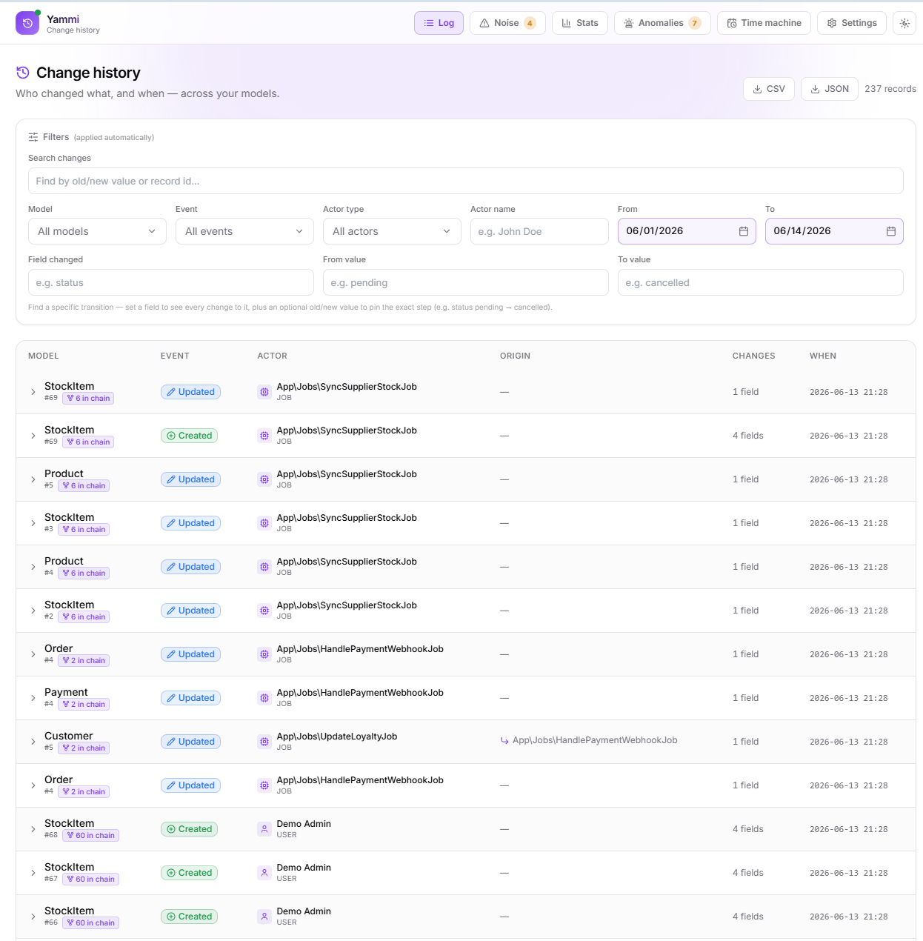Click the Updated badge on Product #4 row
Image resolution: width=923 pixels, height=941 pixels.
tap(190, 567)
